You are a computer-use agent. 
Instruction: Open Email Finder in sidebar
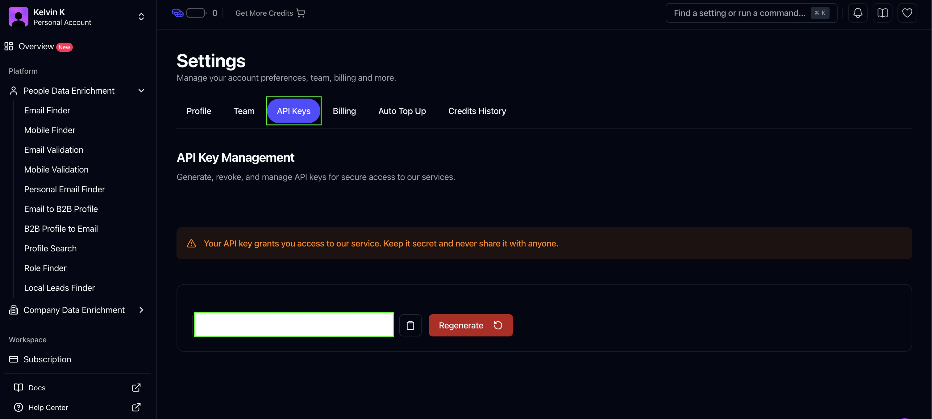tap(47, 111)
